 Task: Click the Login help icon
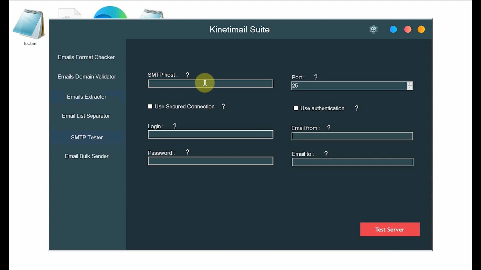pos(175,126)
